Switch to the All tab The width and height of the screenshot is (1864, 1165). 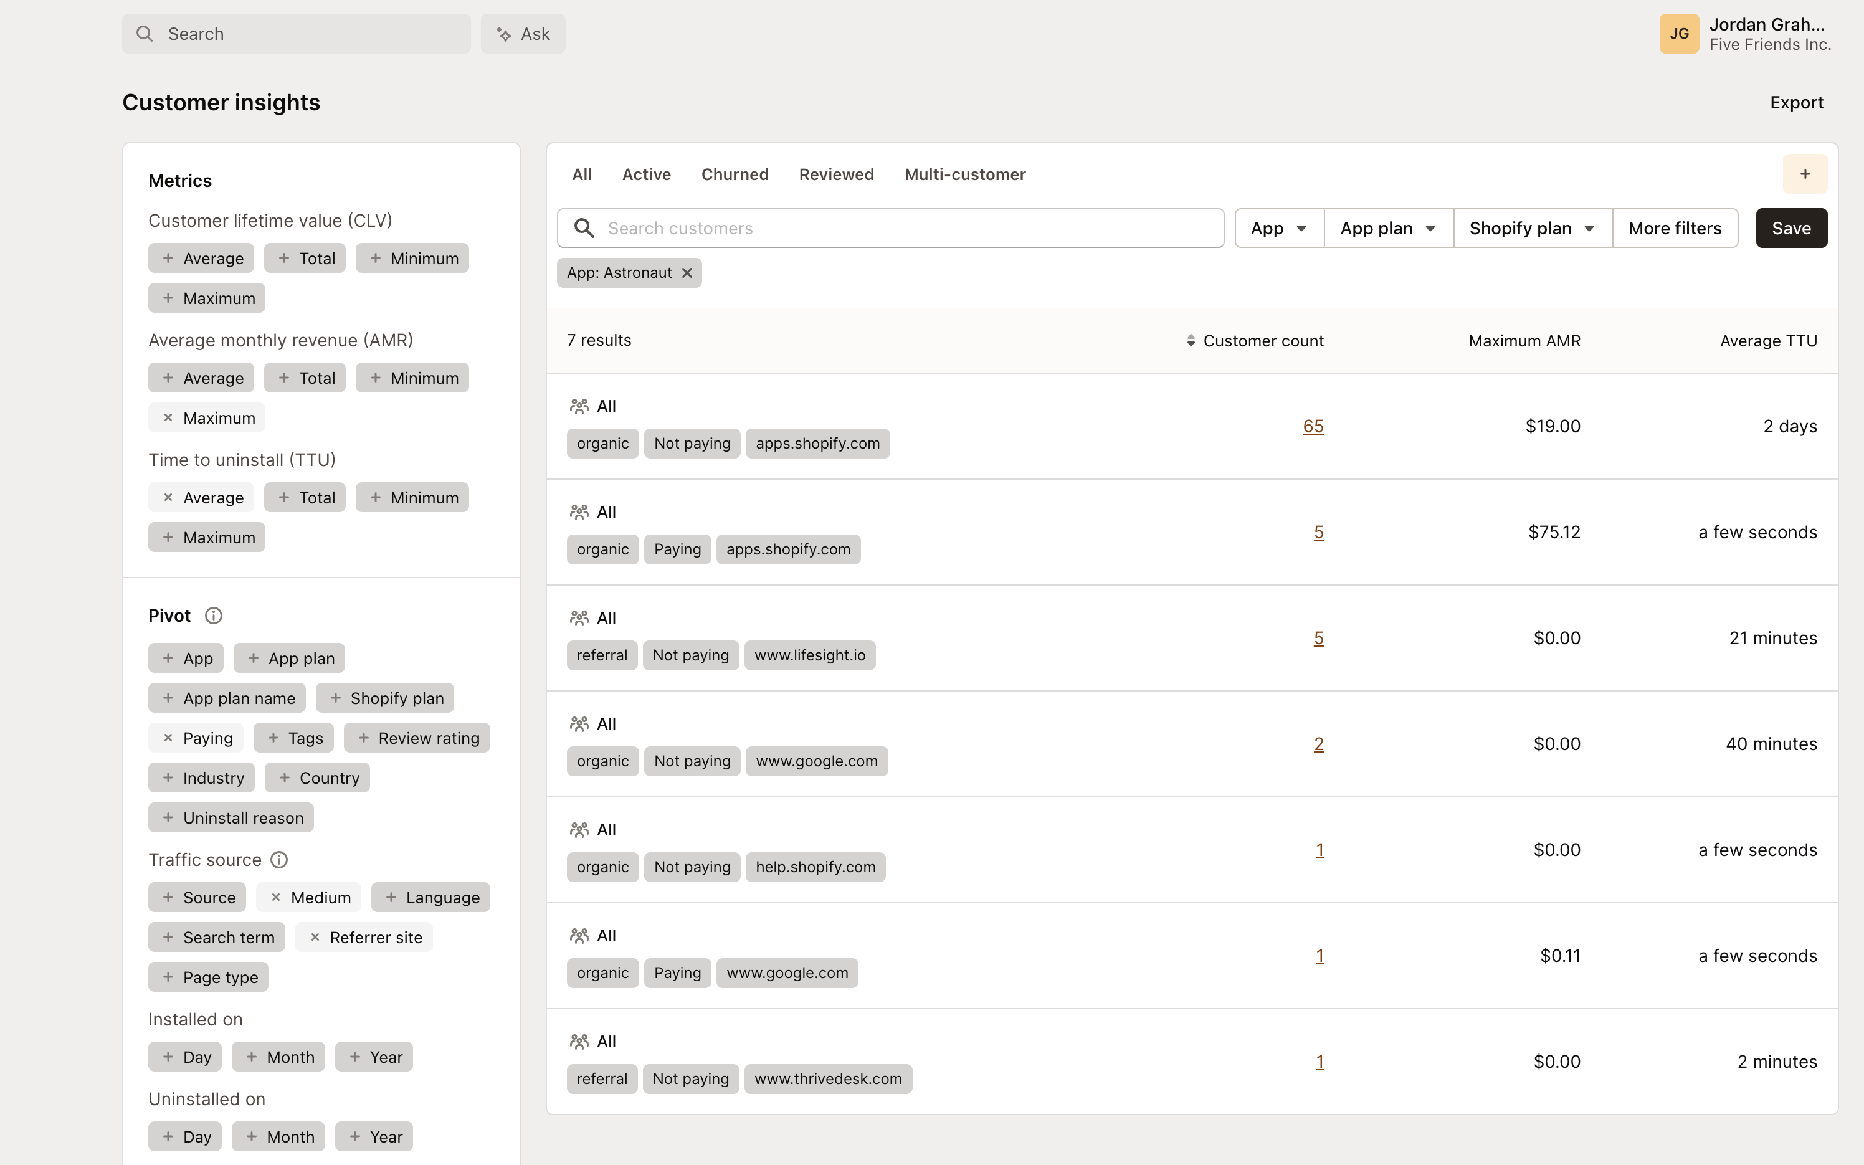click(582, 174)
